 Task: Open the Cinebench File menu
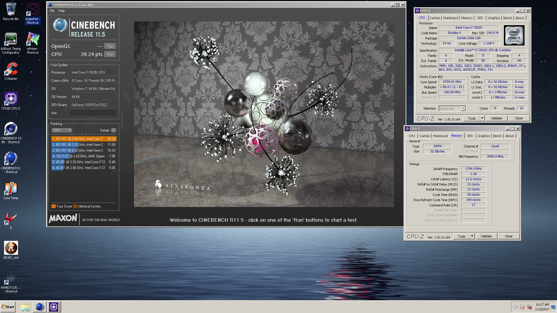(52, 11)
